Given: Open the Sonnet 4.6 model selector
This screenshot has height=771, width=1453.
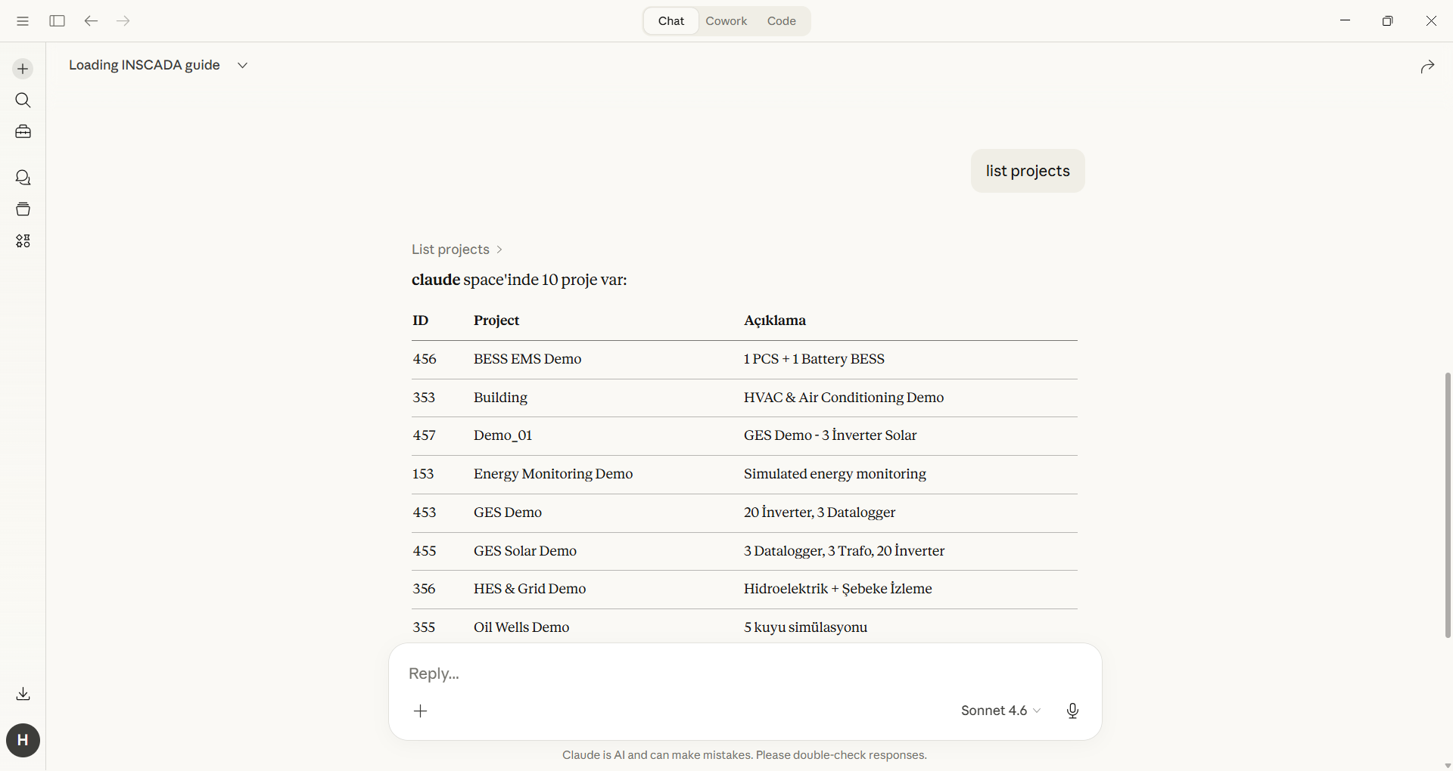Looking at the screenshot, I should (1000, 711).
